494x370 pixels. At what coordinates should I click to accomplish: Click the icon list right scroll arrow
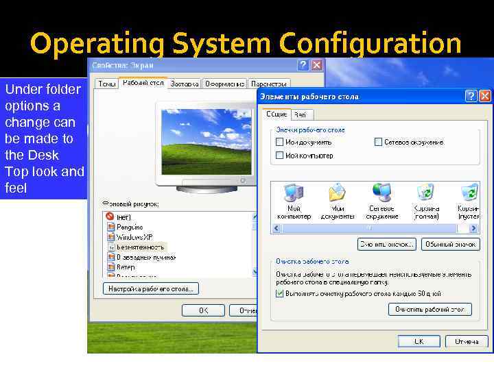pyautogui.click(x=473, y=228)
